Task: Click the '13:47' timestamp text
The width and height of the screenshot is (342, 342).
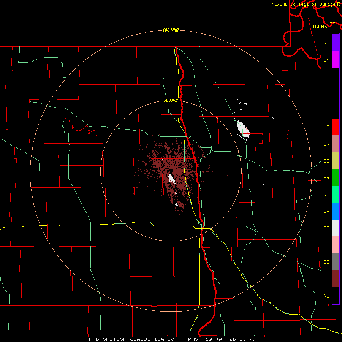Action: tap(248, 339)
